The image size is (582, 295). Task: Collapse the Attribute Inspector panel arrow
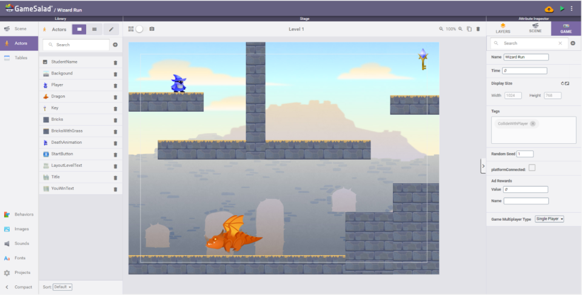tap(483, 166)
